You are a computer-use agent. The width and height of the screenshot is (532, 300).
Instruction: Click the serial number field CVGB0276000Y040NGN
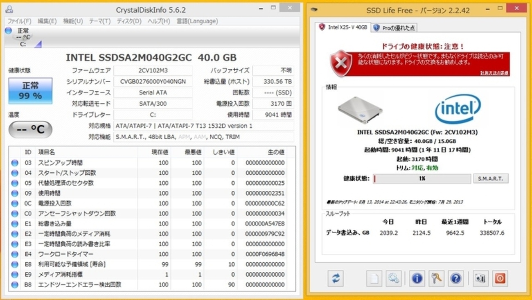[153, 81]
